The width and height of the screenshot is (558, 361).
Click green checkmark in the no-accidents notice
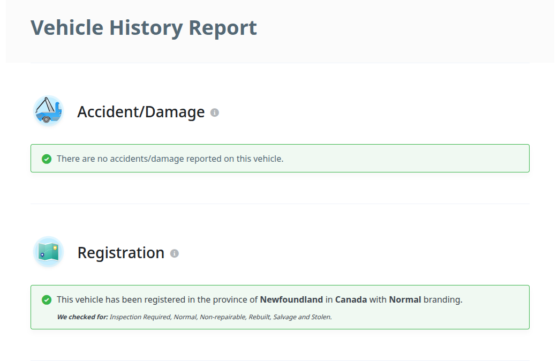click(47, 159)
